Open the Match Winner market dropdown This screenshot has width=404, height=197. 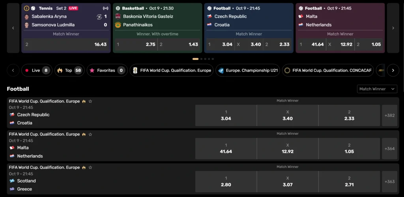(x=377, y=89)
